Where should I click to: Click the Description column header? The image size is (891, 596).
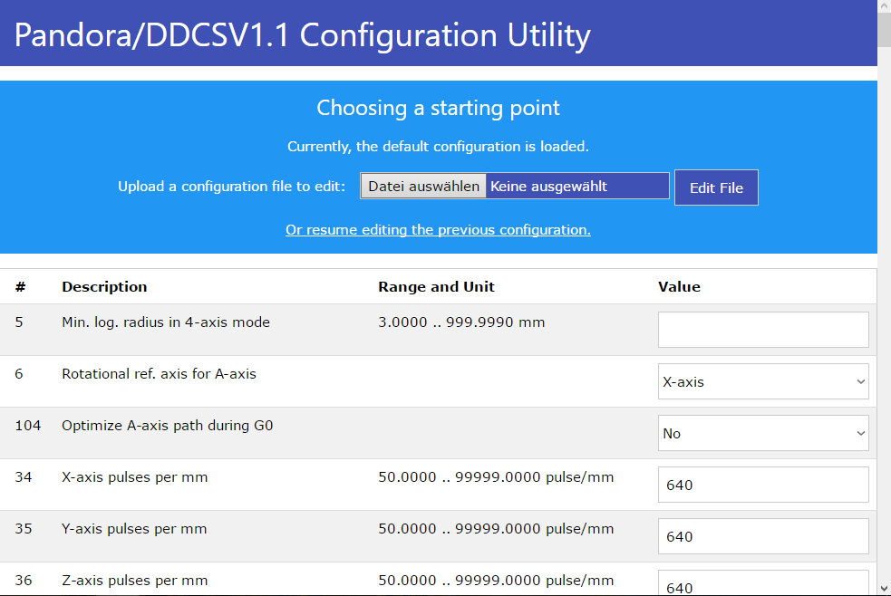[104, 286]
